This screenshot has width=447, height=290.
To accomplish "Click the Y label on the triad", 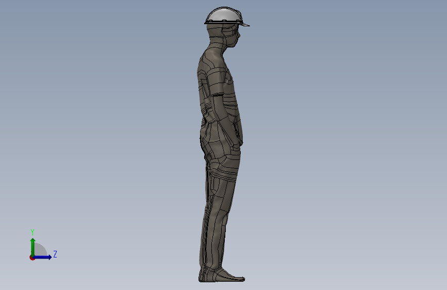I will click(x=32, y=232).
